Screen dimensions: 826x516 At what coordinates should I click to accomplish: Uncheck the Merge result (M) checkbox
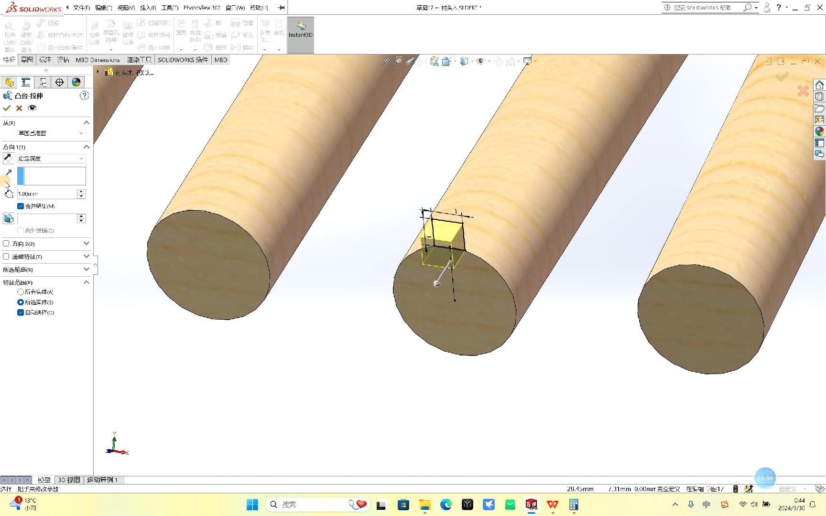point(21,206)
